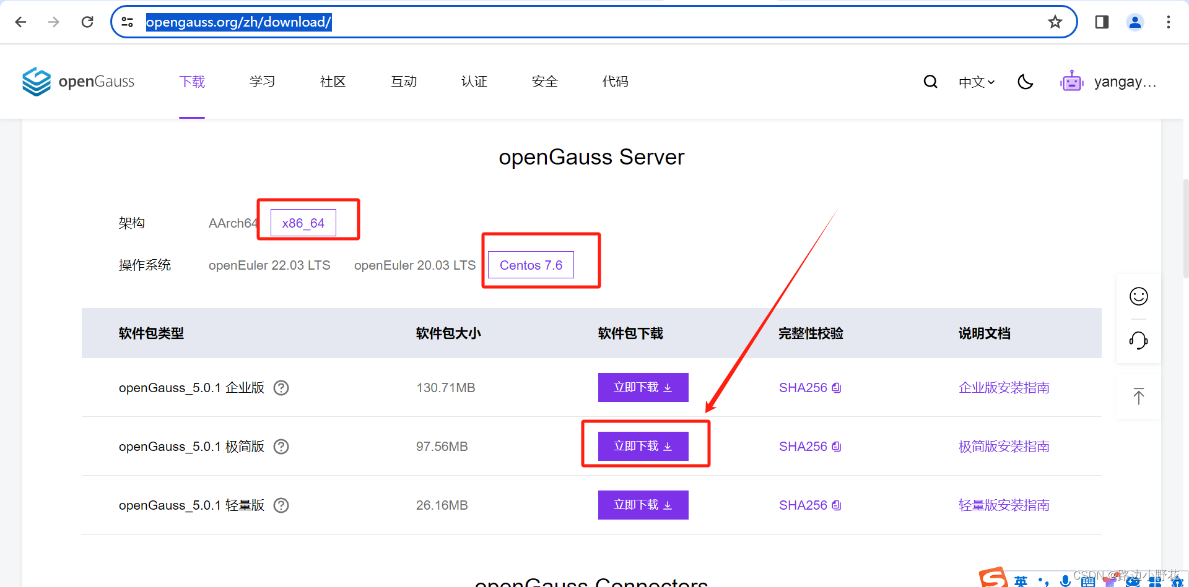Open the site search magnifier
This screenshot has width=1189, height=587.
tap(930, 82)
